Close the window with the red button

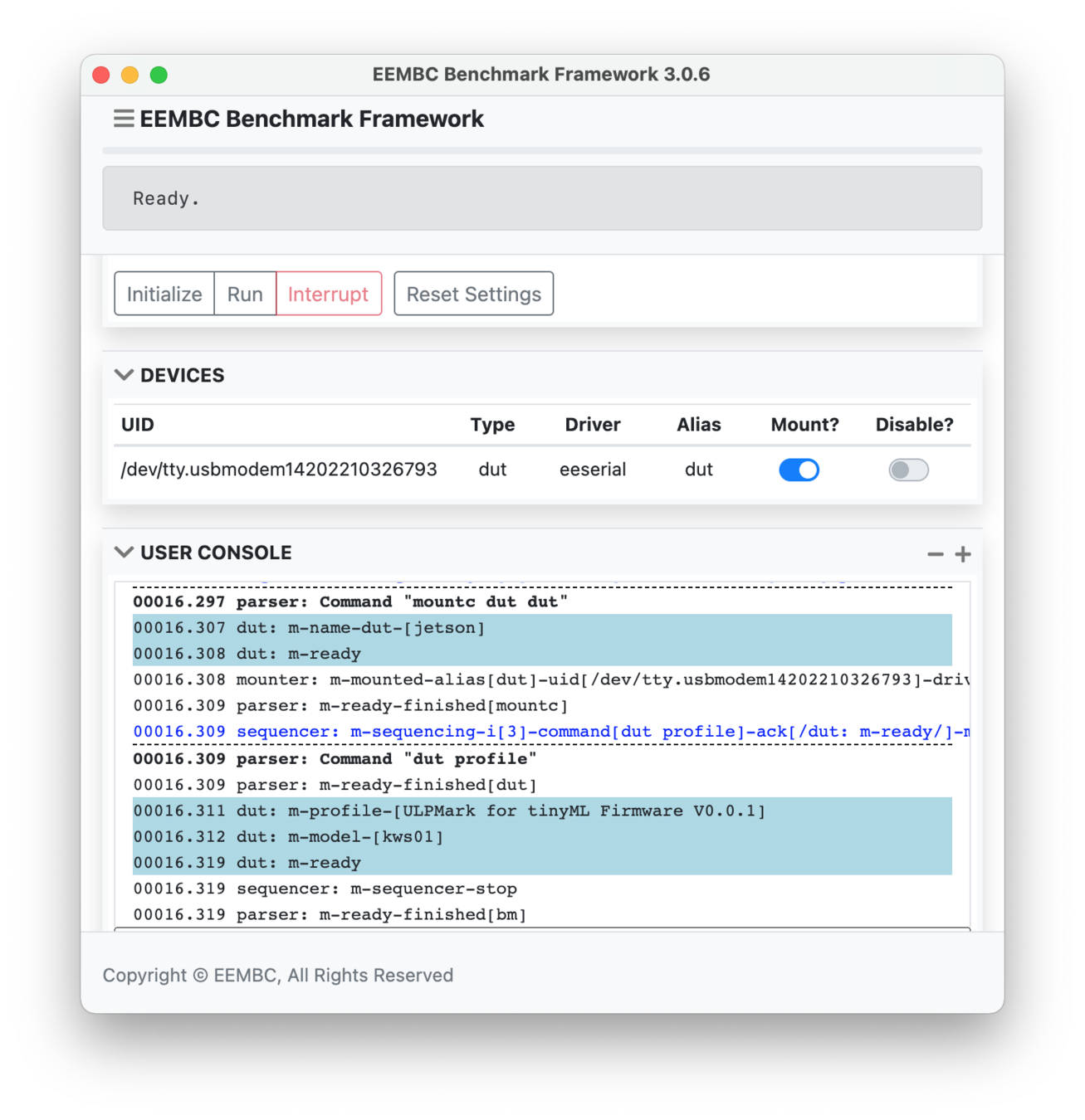point(101,75)
